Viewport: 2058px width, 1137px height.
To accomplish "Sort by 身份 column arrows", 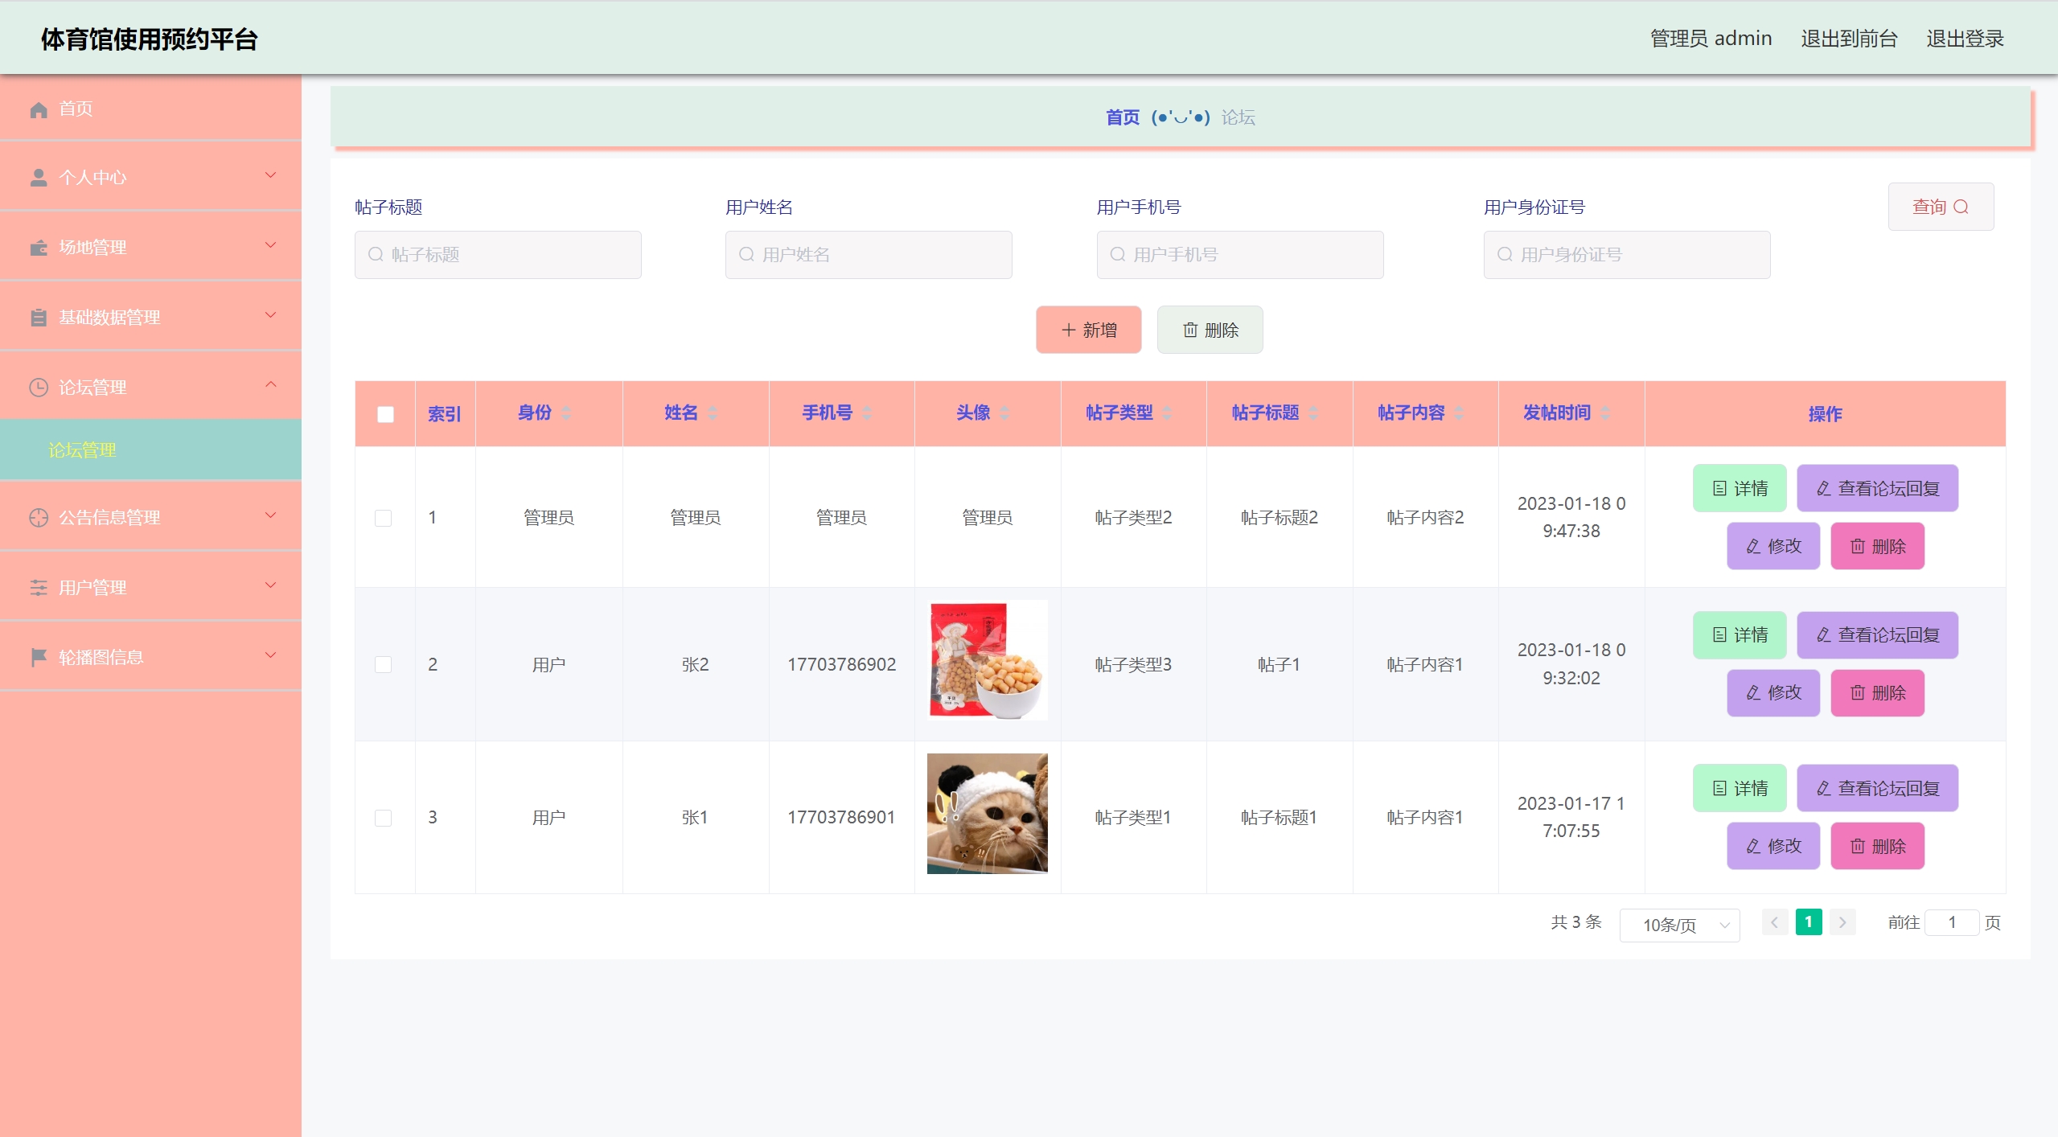I will tap(566, 413).
